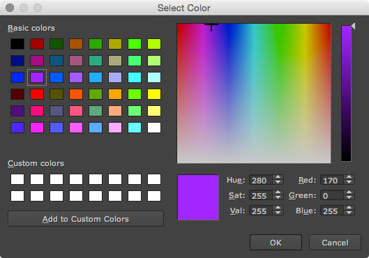Pick the pure yellow basic swatch
The height and width of the screenshot is (258, 369).
pos(154,94)
